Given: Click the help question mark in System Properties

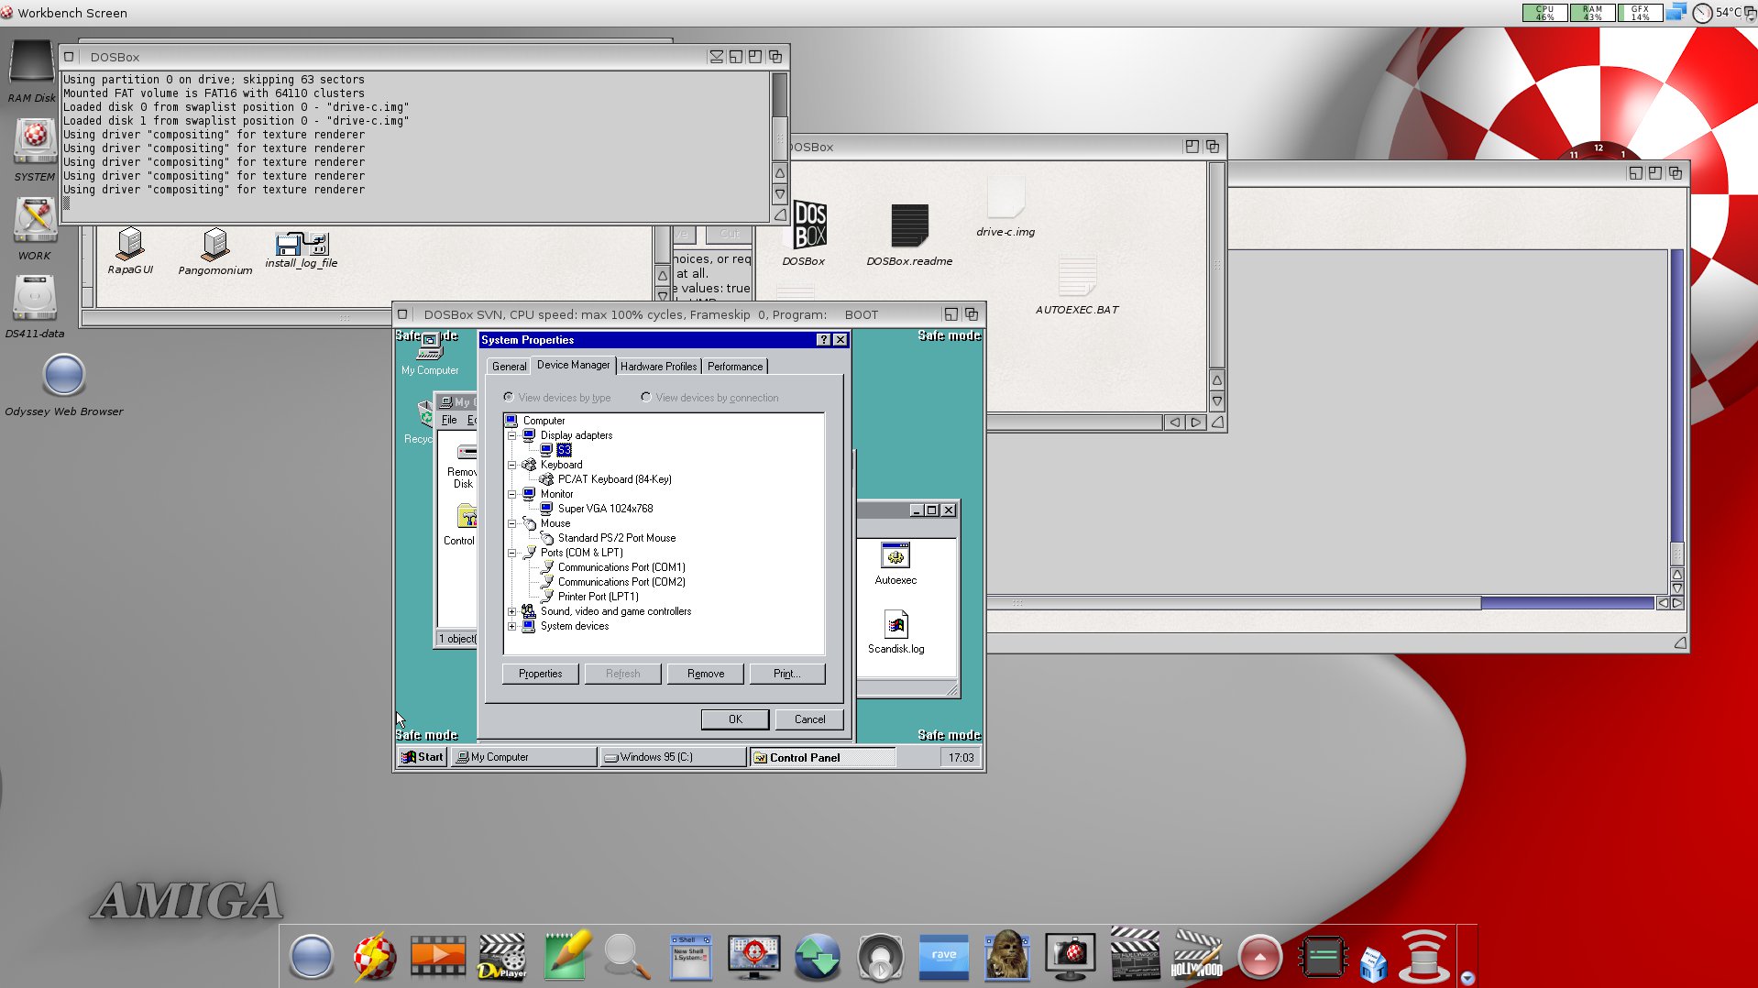Looking at the screenshot, I should 823,340.
